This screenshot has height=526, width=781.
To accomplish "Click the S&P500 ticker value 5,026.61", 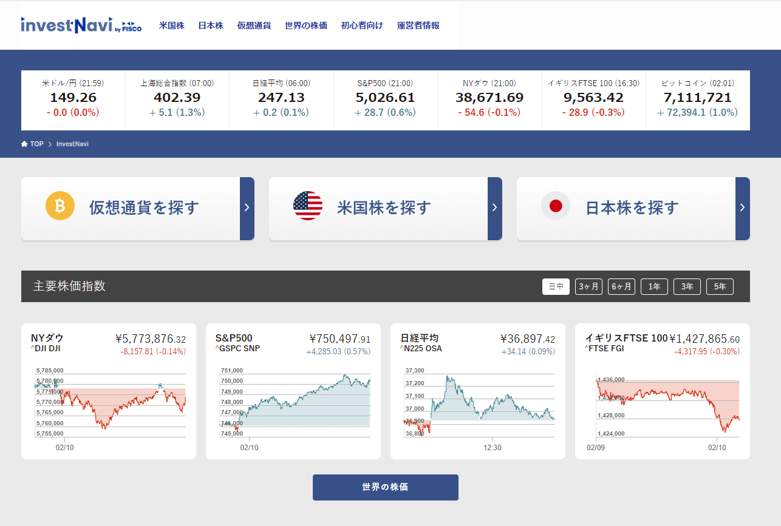I will point(385,98).
